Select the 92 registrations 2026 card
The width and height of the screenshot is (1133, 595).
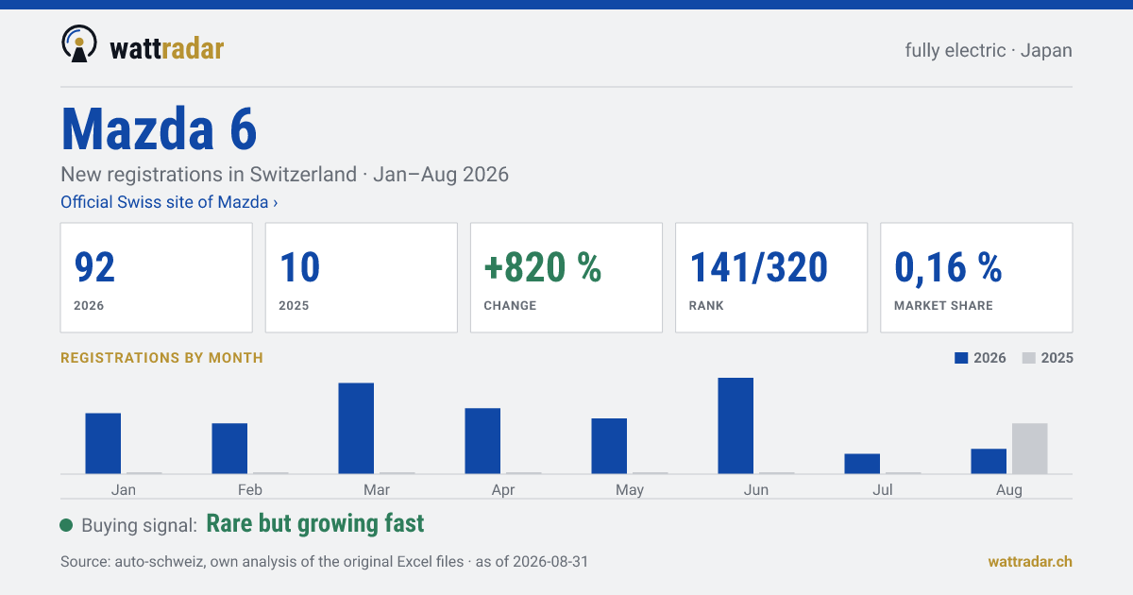point(157,278)
